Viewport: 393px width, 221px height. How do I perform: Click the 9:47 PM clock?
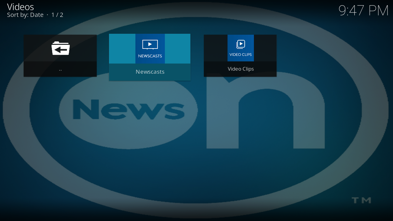pos(363,11)
